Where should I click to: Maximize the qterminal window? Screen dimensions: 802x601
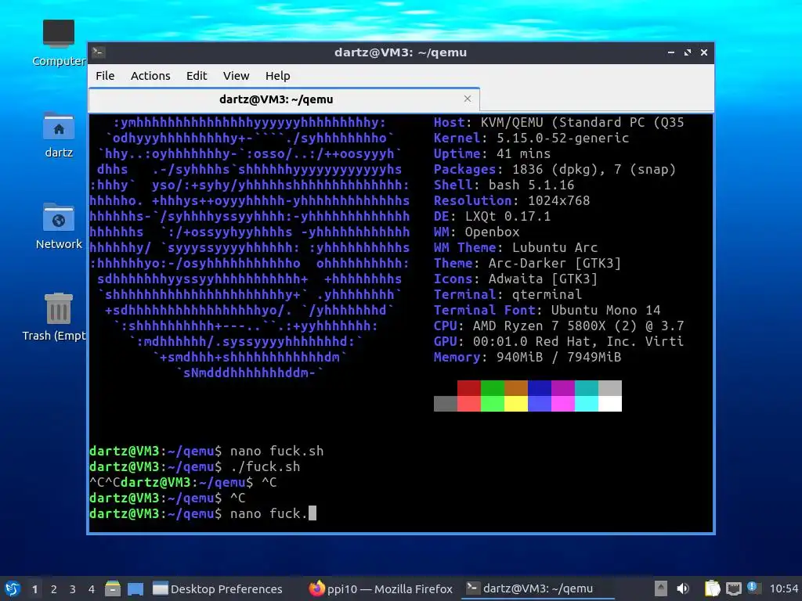[x=688, y=52]
